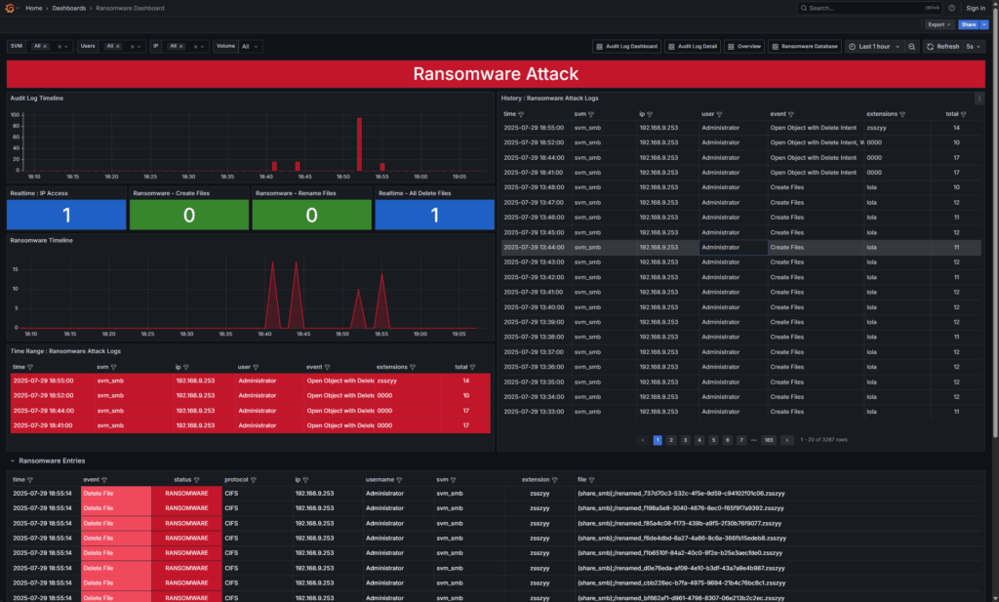999x602 pixels.
Task: Click the Audit Log Timeline panel title
Action: (x=37, y=99)
